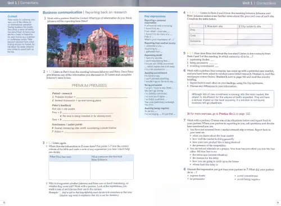Select the 'Context' sidebar box title
The width and height of the screenshot is (281, 206).
tap(12, 16)
